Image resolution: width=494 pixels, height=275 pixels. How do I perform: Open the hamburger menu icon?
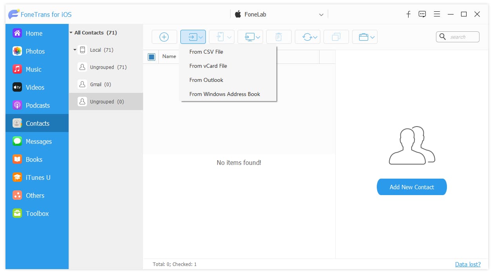(x=437, y=14)
